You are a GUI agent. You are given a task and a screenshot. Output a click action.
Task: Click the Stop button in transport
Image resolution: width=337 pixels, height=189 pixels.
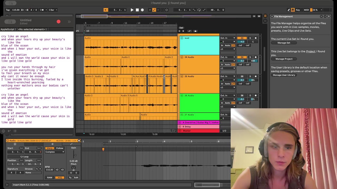tap(137, 10)
